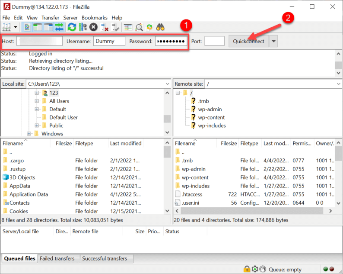The image size is (343, 274).
Task: Open the File menu
Action: 6,18
